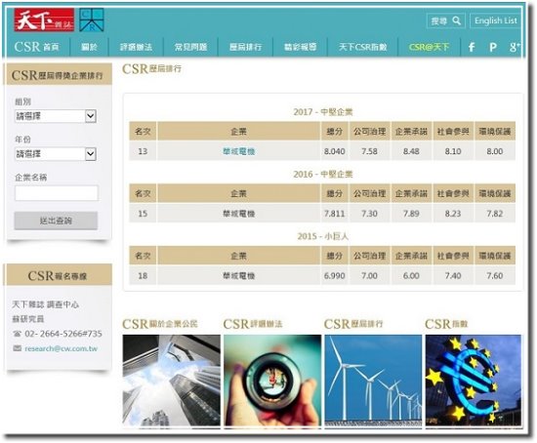The height and width of the screenshot is (443, 537).
Task: Open the 常見問題 menu item
Action: (190, 47)
